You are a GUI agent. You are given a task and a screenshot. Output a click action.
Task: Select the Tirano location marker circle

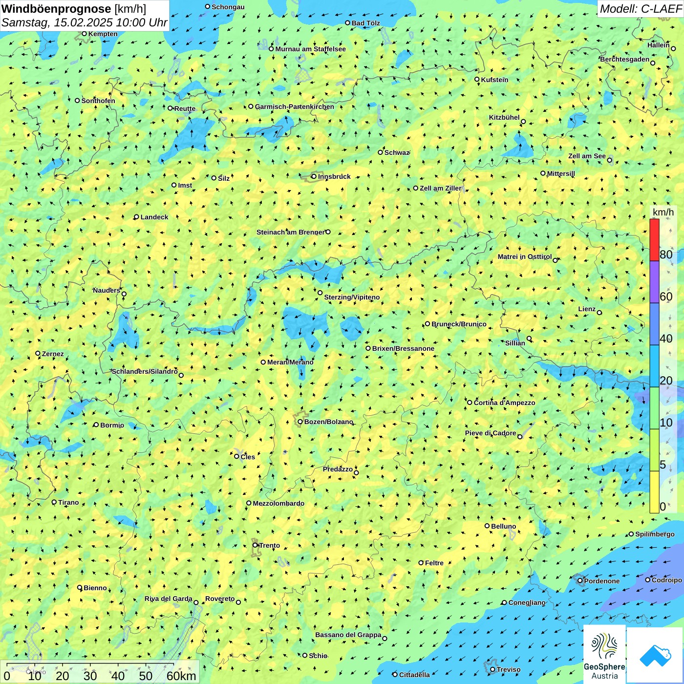(x=54, y=502)
